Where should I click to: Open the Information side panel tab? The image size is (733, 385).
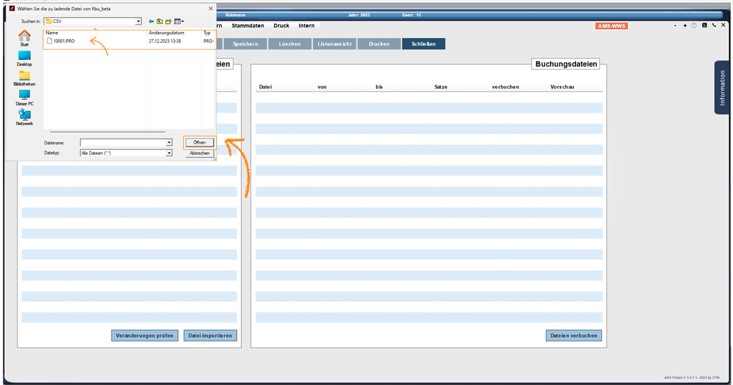722,88
